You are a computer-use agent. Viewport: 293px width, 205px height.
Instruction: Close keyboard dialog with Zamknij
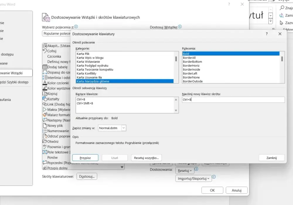coord(272,158)
